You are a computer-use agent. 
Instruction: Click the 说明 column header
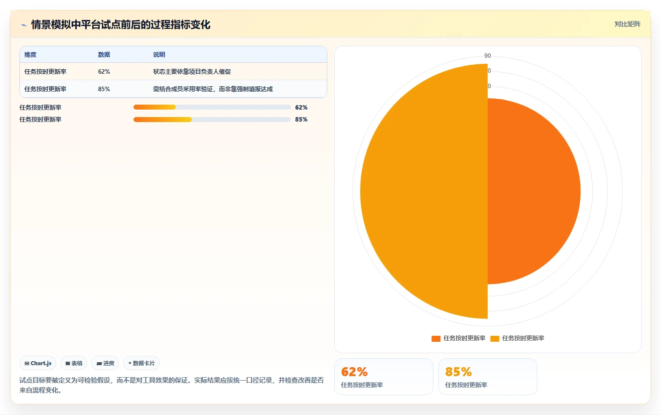tap(159, 55)
